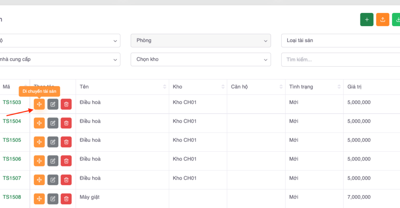This screenshot has height=208, width=400.
Task: Focus the Tìm kiếm search field
Action: pos(340,59)
